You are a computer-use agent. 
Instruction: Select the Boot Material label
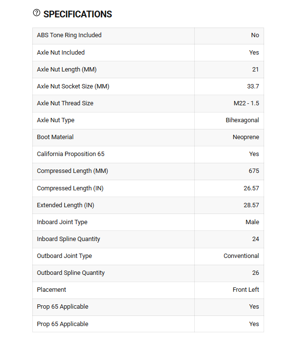tap(55, 137)
